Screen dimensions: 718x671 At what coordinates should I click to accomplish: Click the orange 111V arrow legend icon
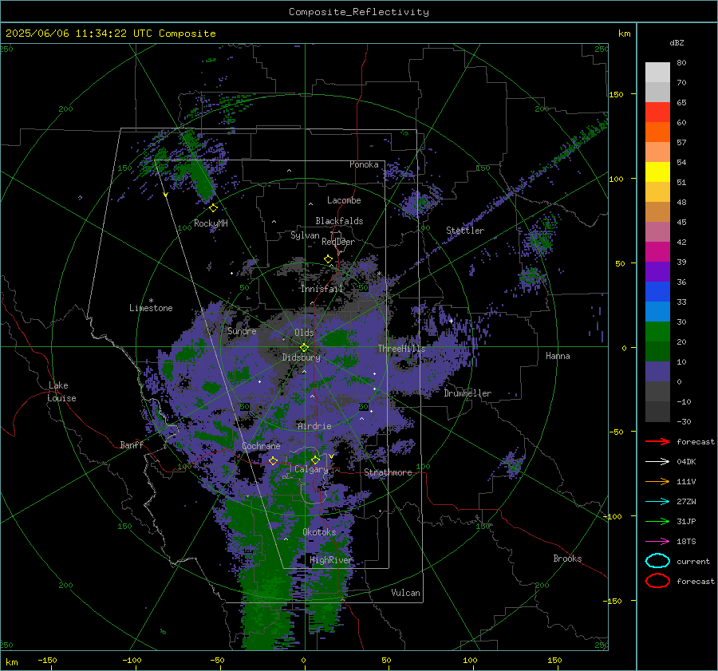[657, 481]
